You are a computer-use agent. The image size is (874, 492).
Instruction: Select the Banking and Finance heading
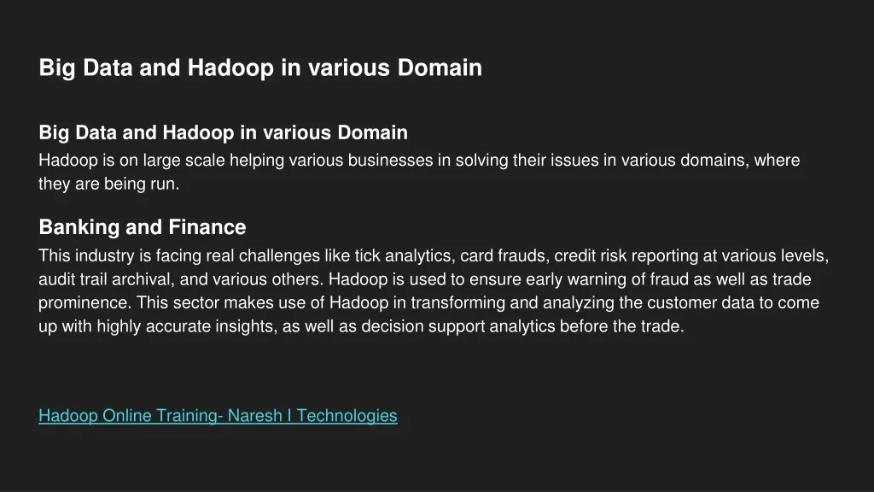coord(143,227)
